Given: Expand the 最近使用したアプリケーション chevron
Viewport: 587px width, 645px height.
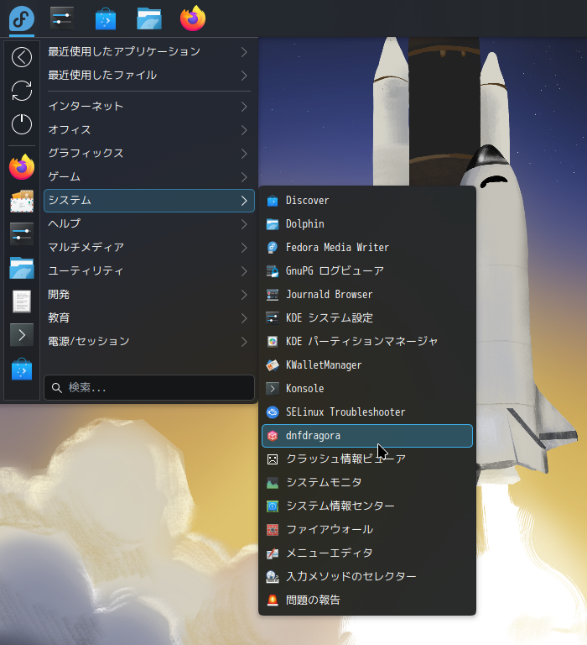Looking at the screenshot, I should coord(244,52).
